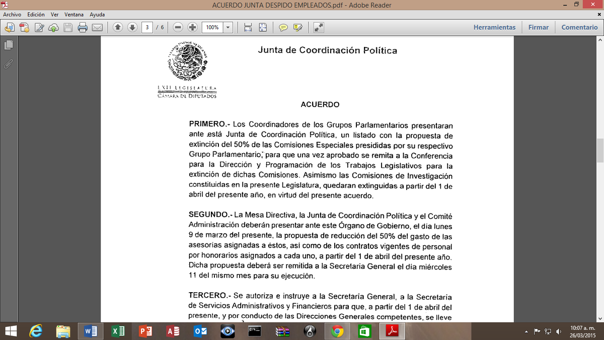The image size is (604, 340).
Task: Open Windows Store from taskbar
Action: click(364, 331)
